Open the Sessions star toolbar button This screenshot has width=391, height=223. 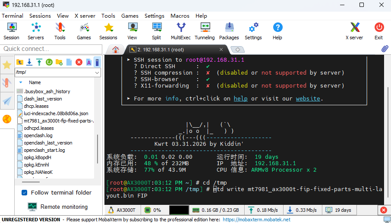pos(108,31)
